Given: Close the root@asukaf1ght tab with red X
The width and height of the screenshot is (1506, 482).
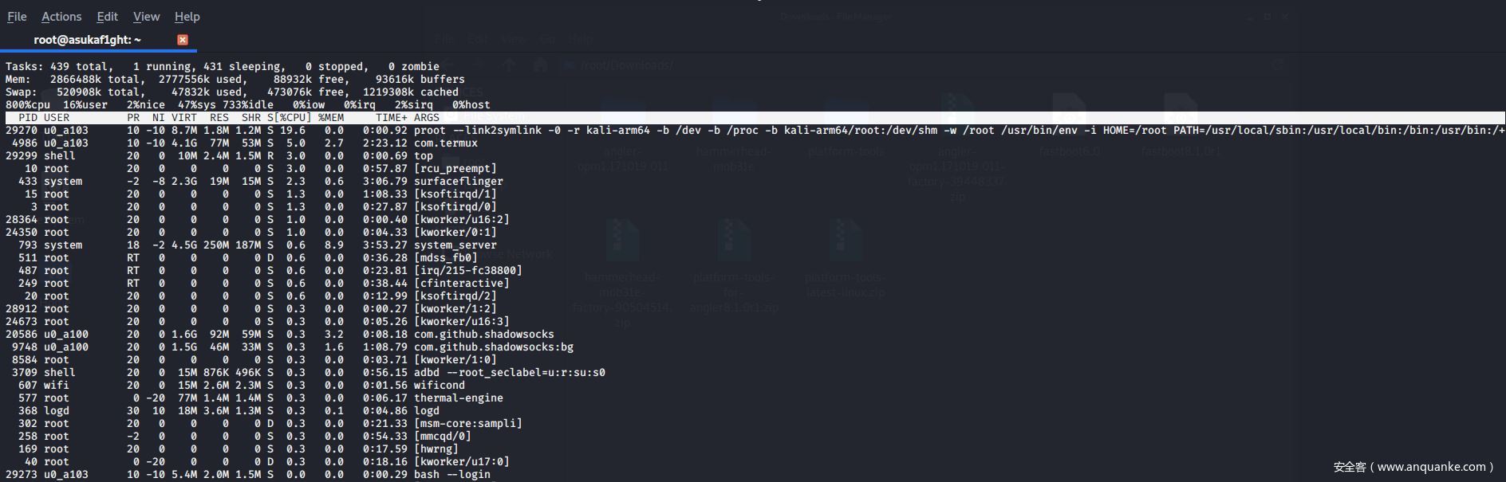Looking at the screenshot, I should (183, 40).
